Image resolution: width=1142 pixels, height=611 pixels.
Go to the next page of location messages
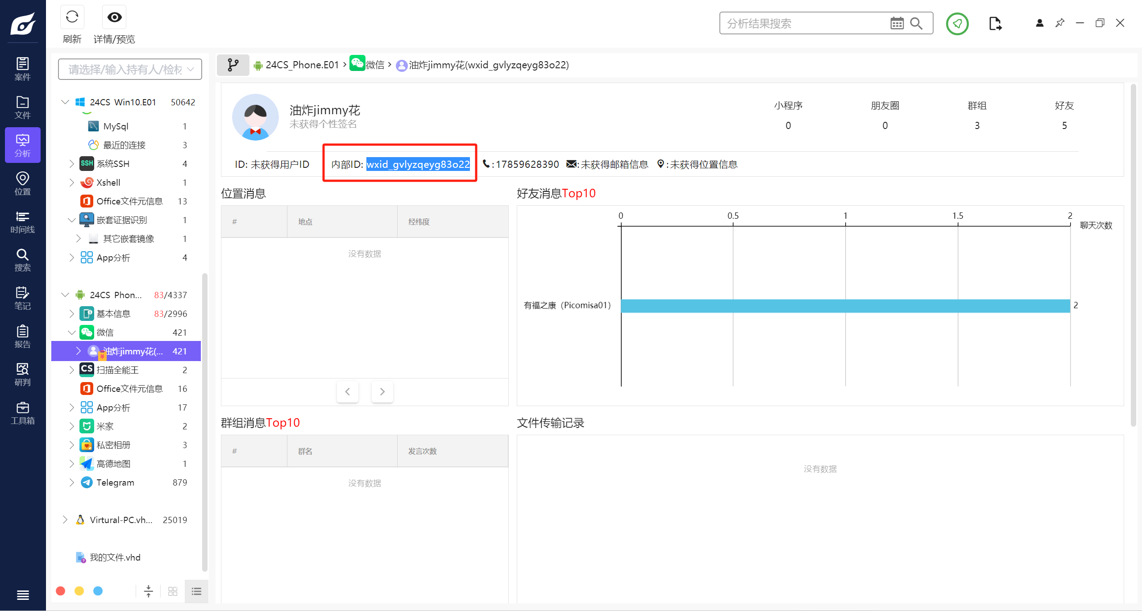click(x=382, y=391)
